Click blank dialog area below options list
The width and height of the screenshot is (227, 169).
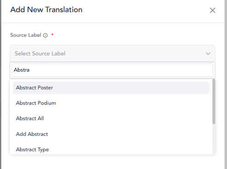coord(113,162)
